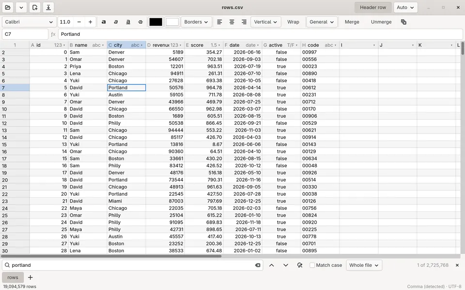Align text right
Image resolution: width=465 pixels, height=290 pixels.
point(244,22)
